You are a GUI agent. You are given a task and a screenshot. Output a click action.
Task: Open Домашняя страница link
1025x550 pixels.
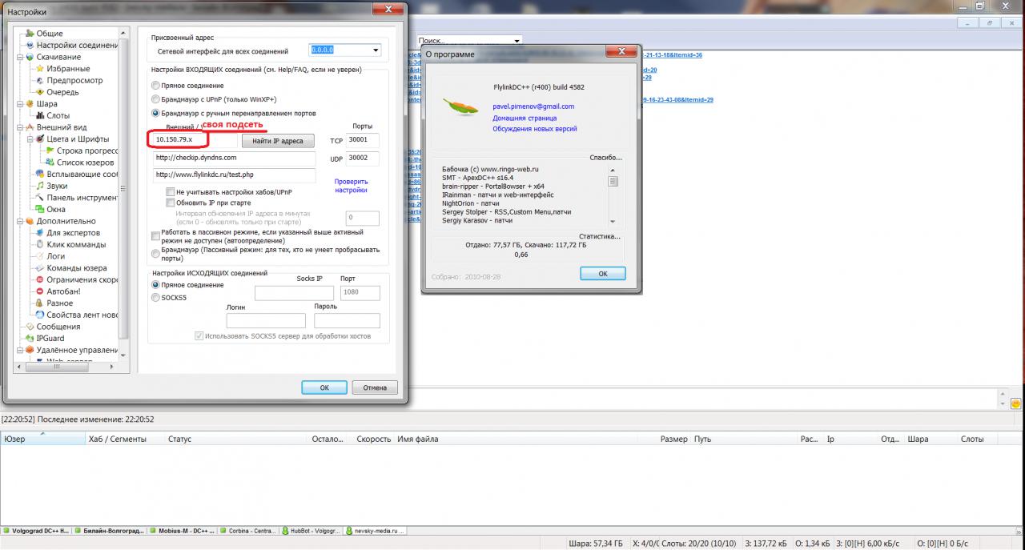[x=525, y=118]
